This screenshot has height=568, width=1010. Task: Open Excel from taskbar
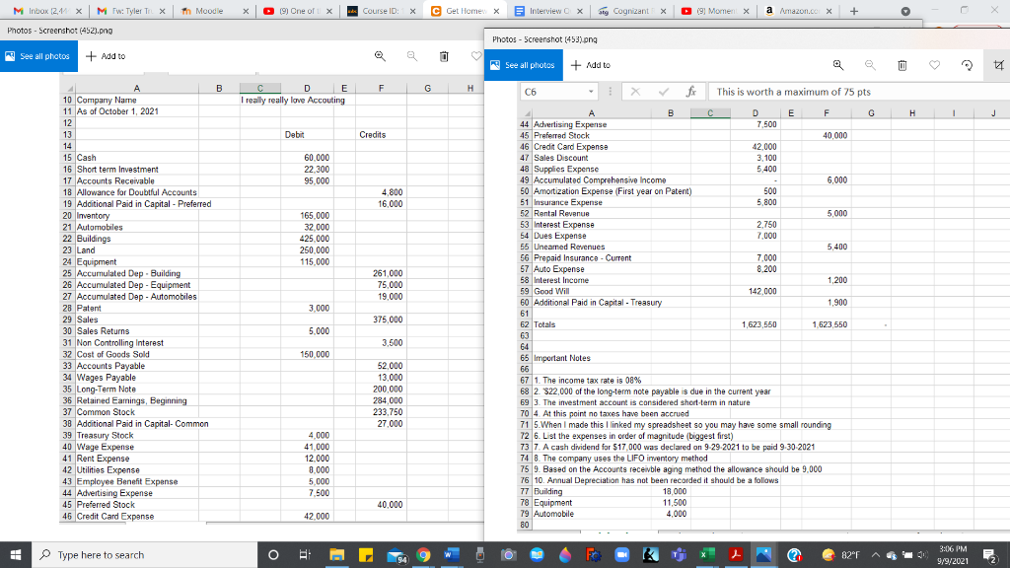click(x=707, y=554)
